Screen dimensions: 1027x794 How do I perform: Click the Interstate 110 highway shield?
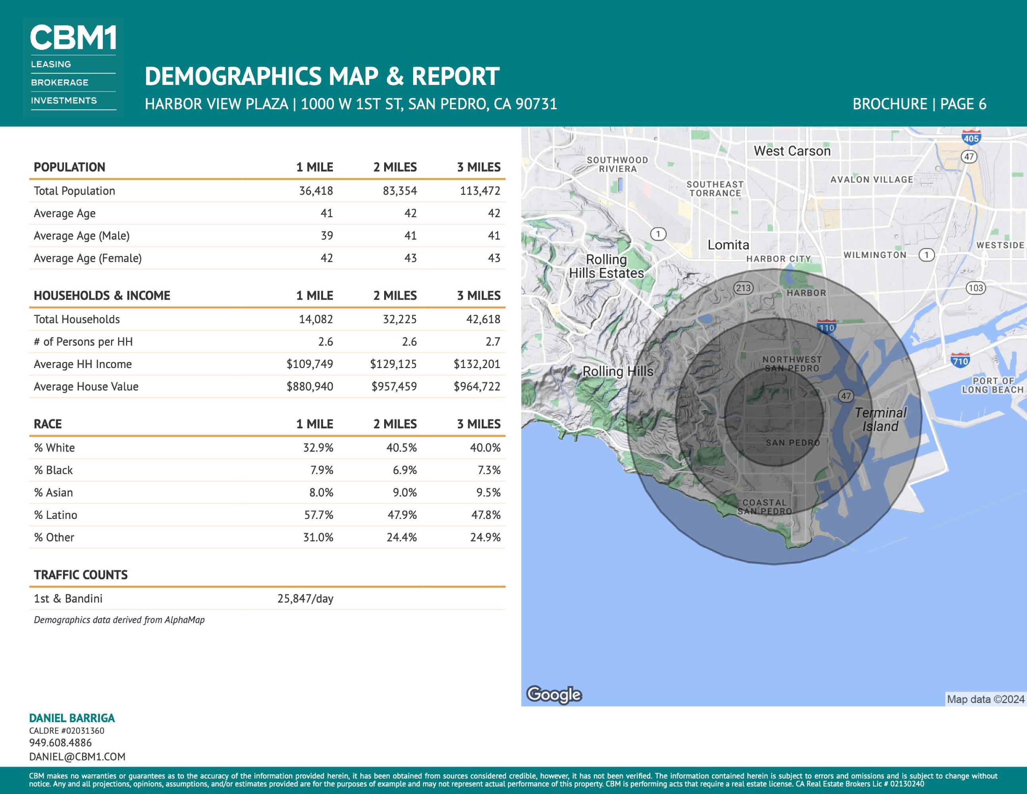(827, 328)
